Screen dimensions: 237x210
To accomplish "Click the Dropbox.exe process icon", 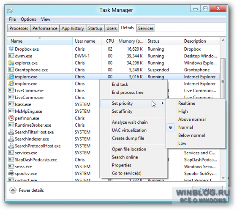I will 11,49.
